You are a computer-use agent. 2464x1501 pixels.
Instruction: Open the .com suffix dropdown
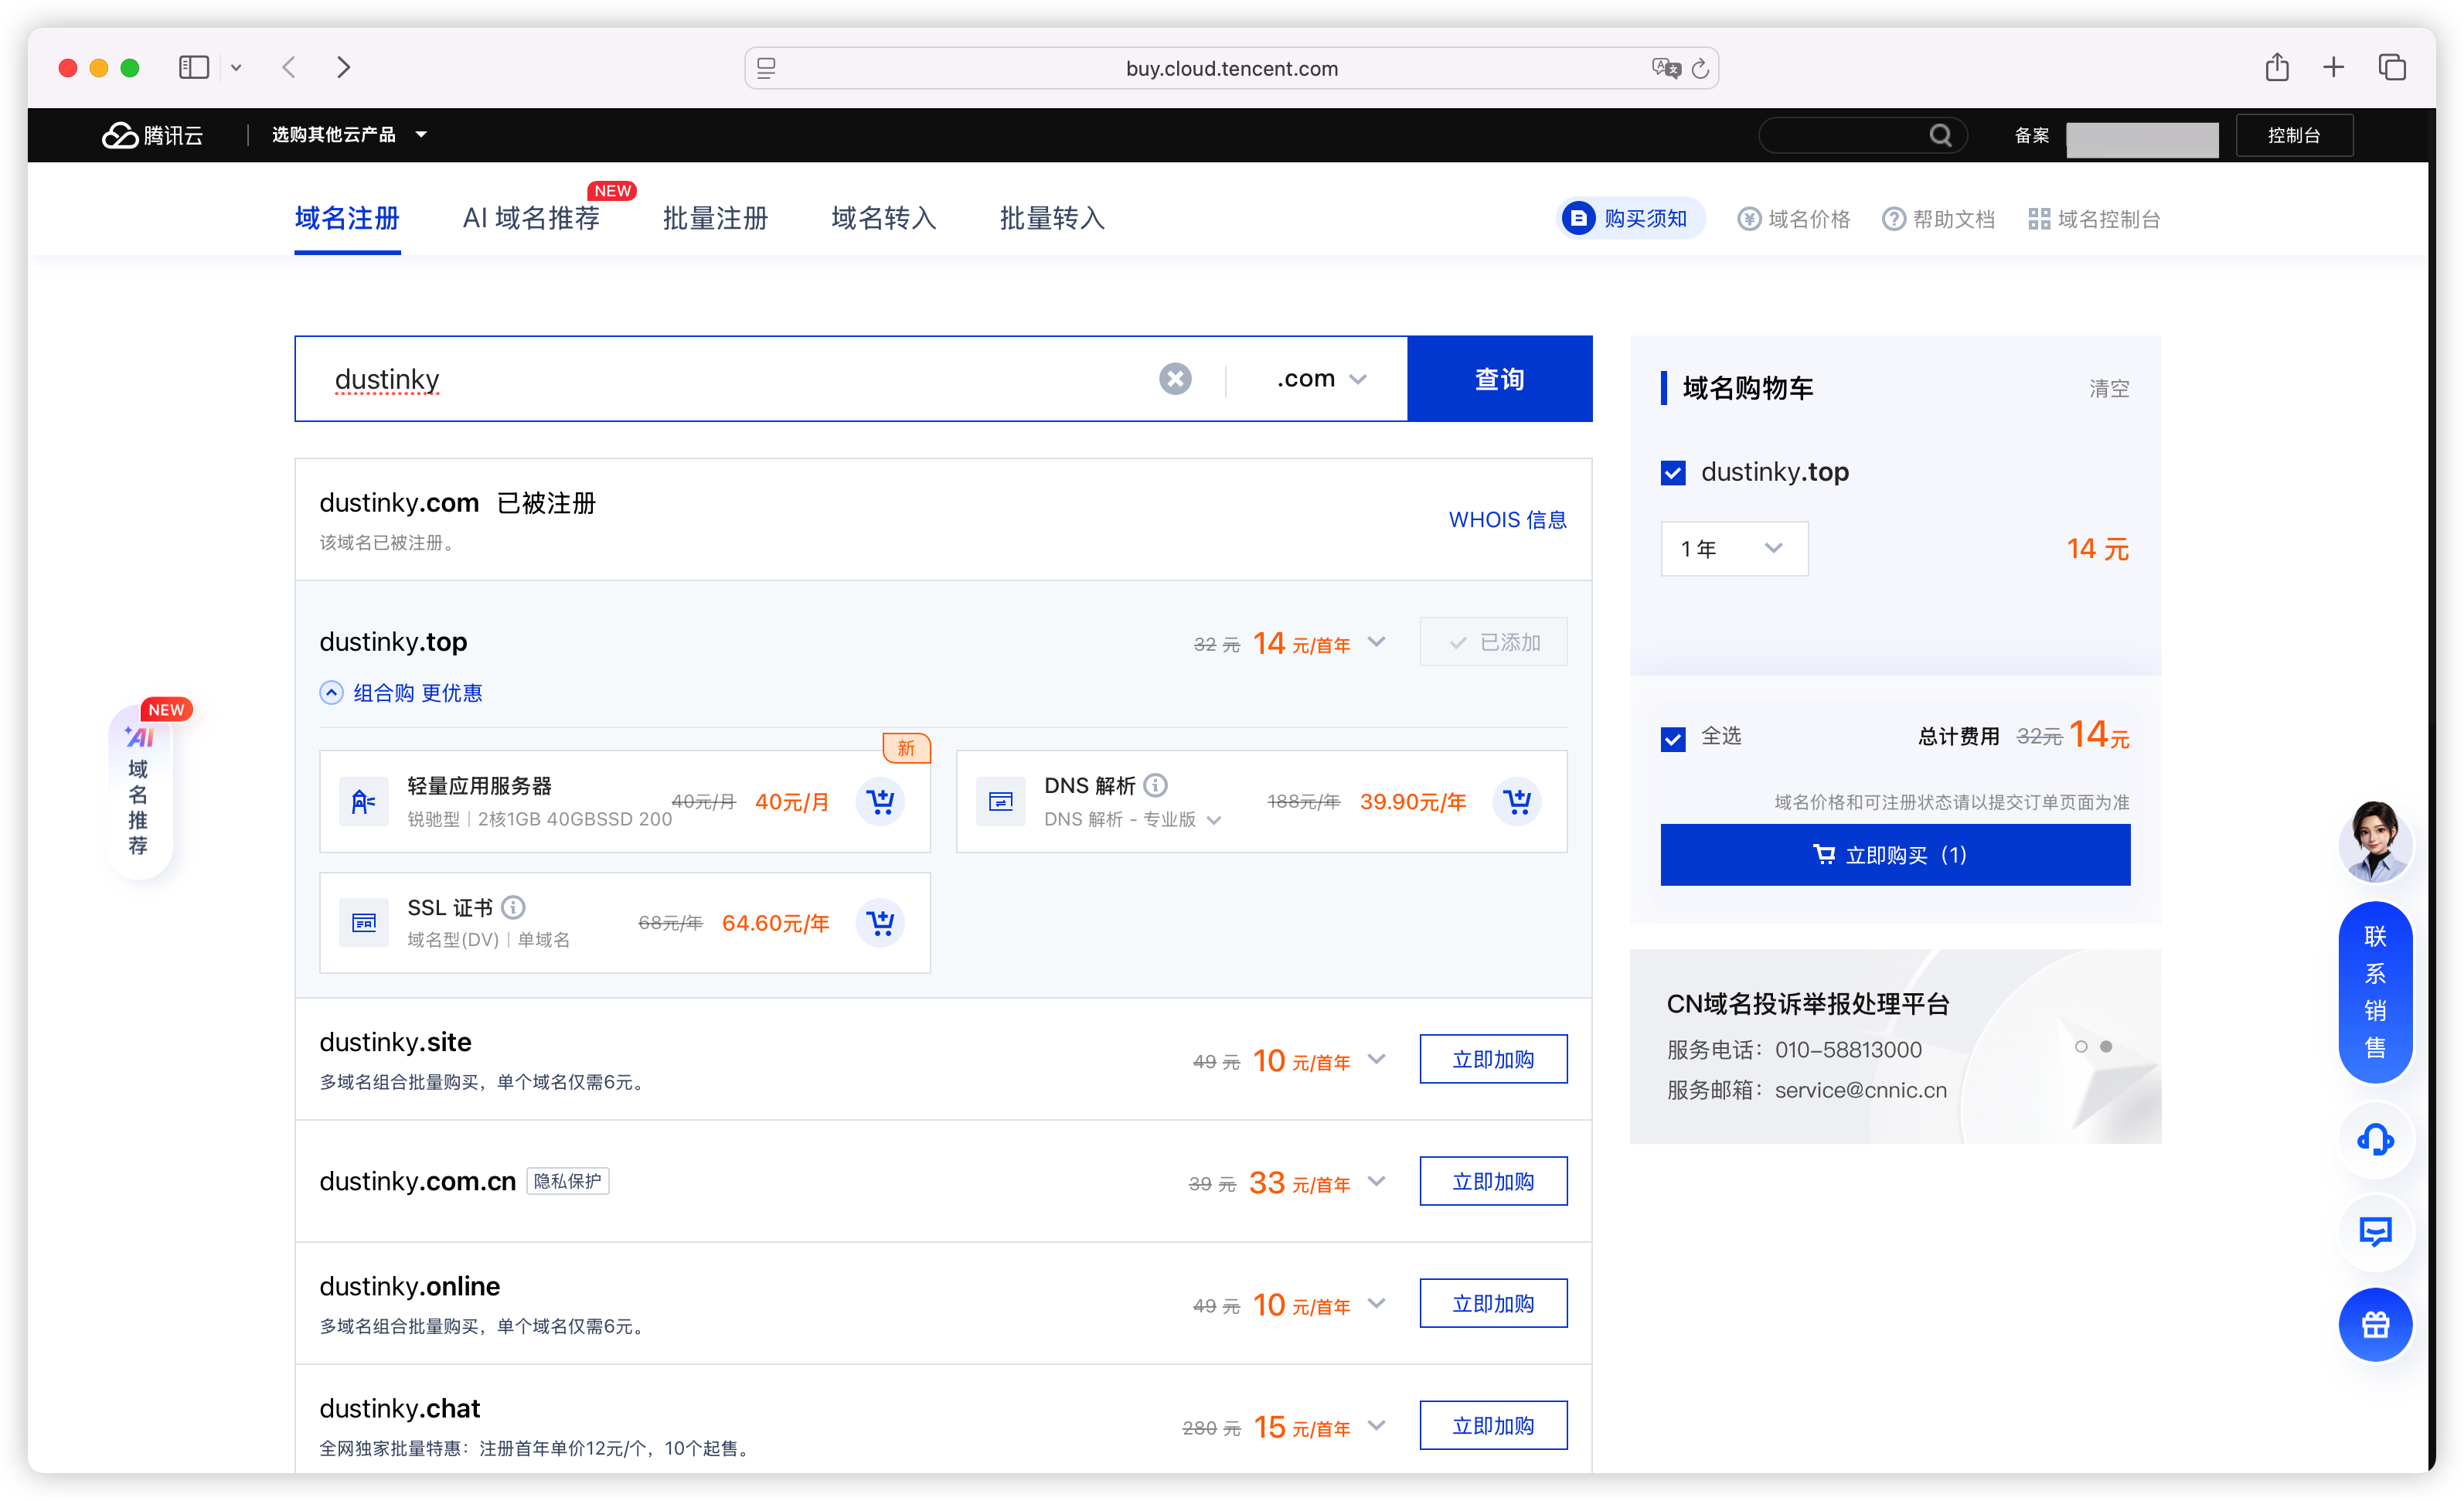1321,379
